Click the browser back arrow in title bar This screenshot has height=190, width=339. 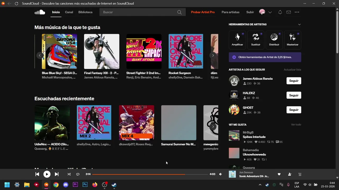pyautogui.click(x=9, y=3)
